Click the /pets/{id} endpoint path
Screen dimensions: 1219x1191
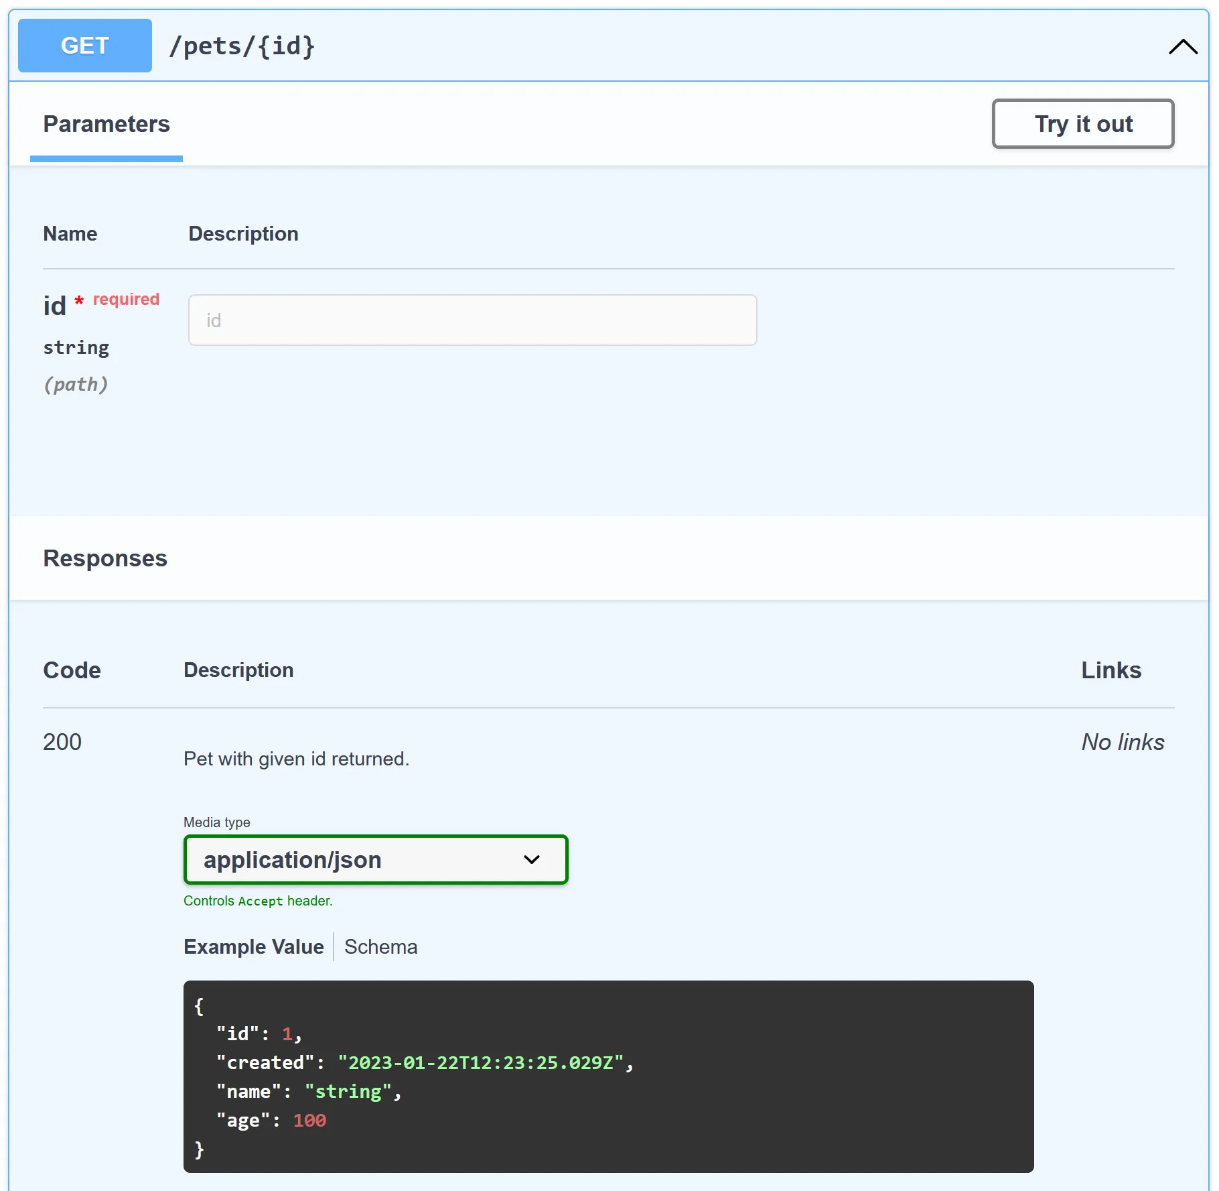[x=242, y=46]
